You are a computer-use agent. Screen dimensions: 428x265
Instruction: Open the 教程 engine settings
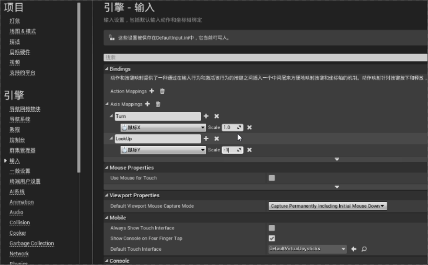coord(15,130)
